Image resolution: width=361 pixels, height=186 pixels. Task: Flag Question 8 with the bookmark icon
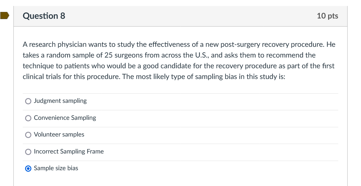pyautogui.click(x=4, y=16)
